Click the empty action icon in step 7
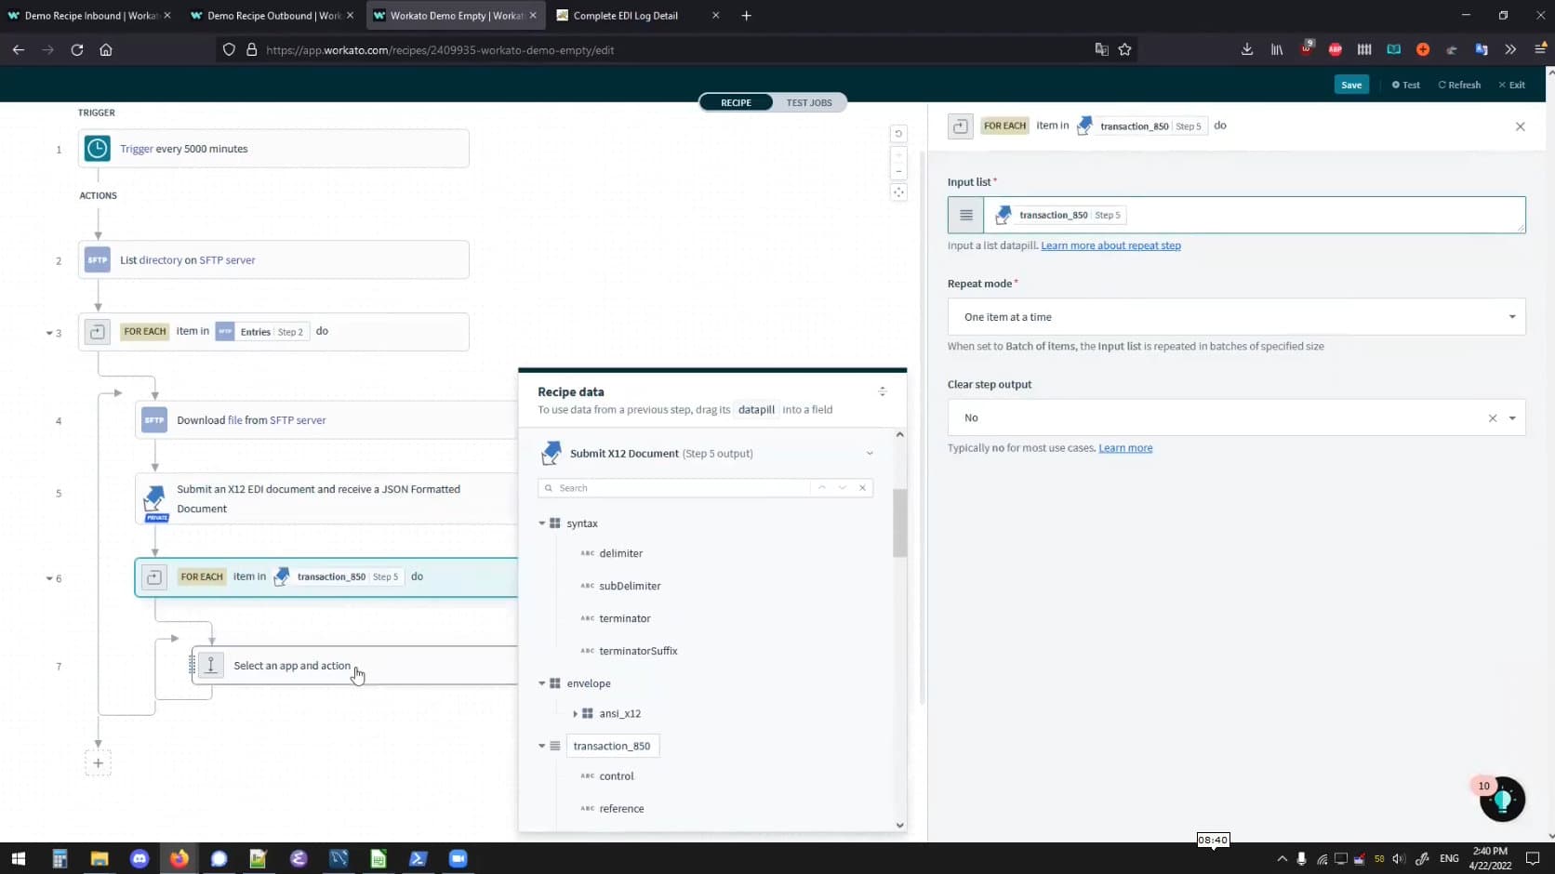This screenshot has width=1555, height=874. click(211, 666)
